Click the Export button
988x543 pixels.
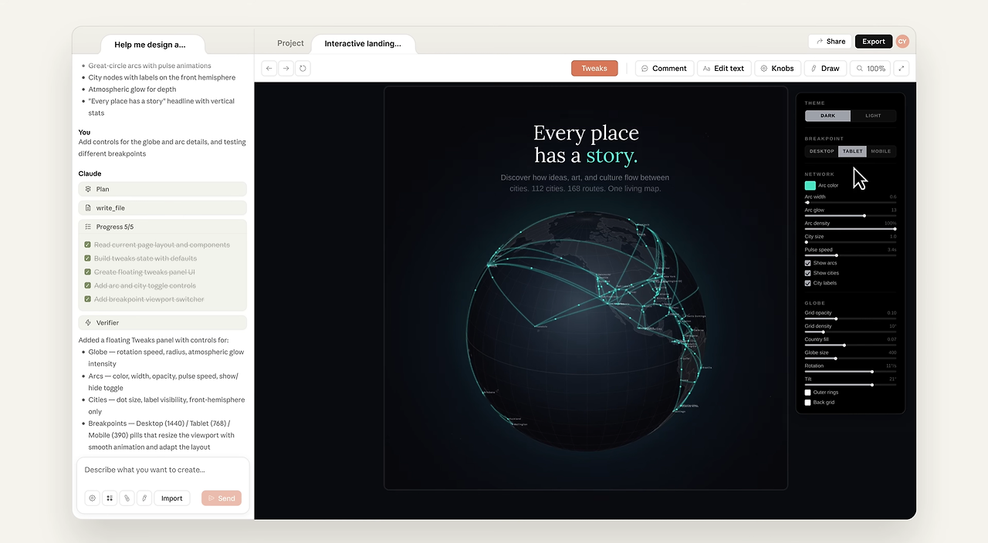[x=874, y=42]
